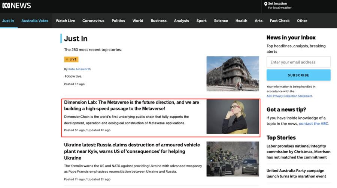
Task: Go to the Science section
Action: pyautogui.click(x=221, y=21)
